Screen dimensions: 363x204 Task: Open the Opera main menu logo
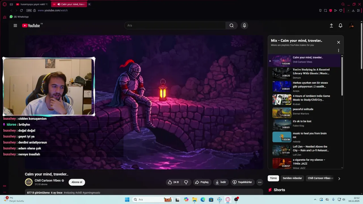pyautogui.click(x=5, y=4)
